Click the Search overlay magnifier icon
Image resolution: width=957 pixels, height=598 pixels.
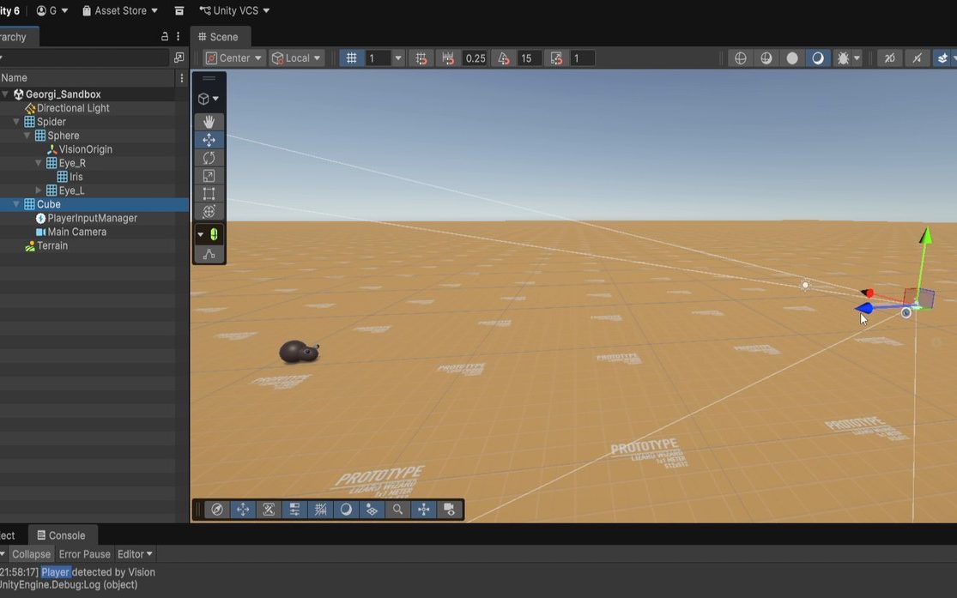click(x=397, y=510)
